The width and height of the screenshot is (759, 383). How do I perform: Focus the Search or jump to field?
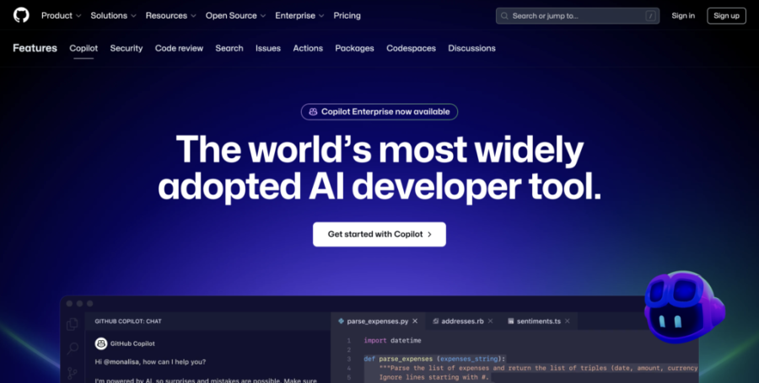tap(578, 15)
